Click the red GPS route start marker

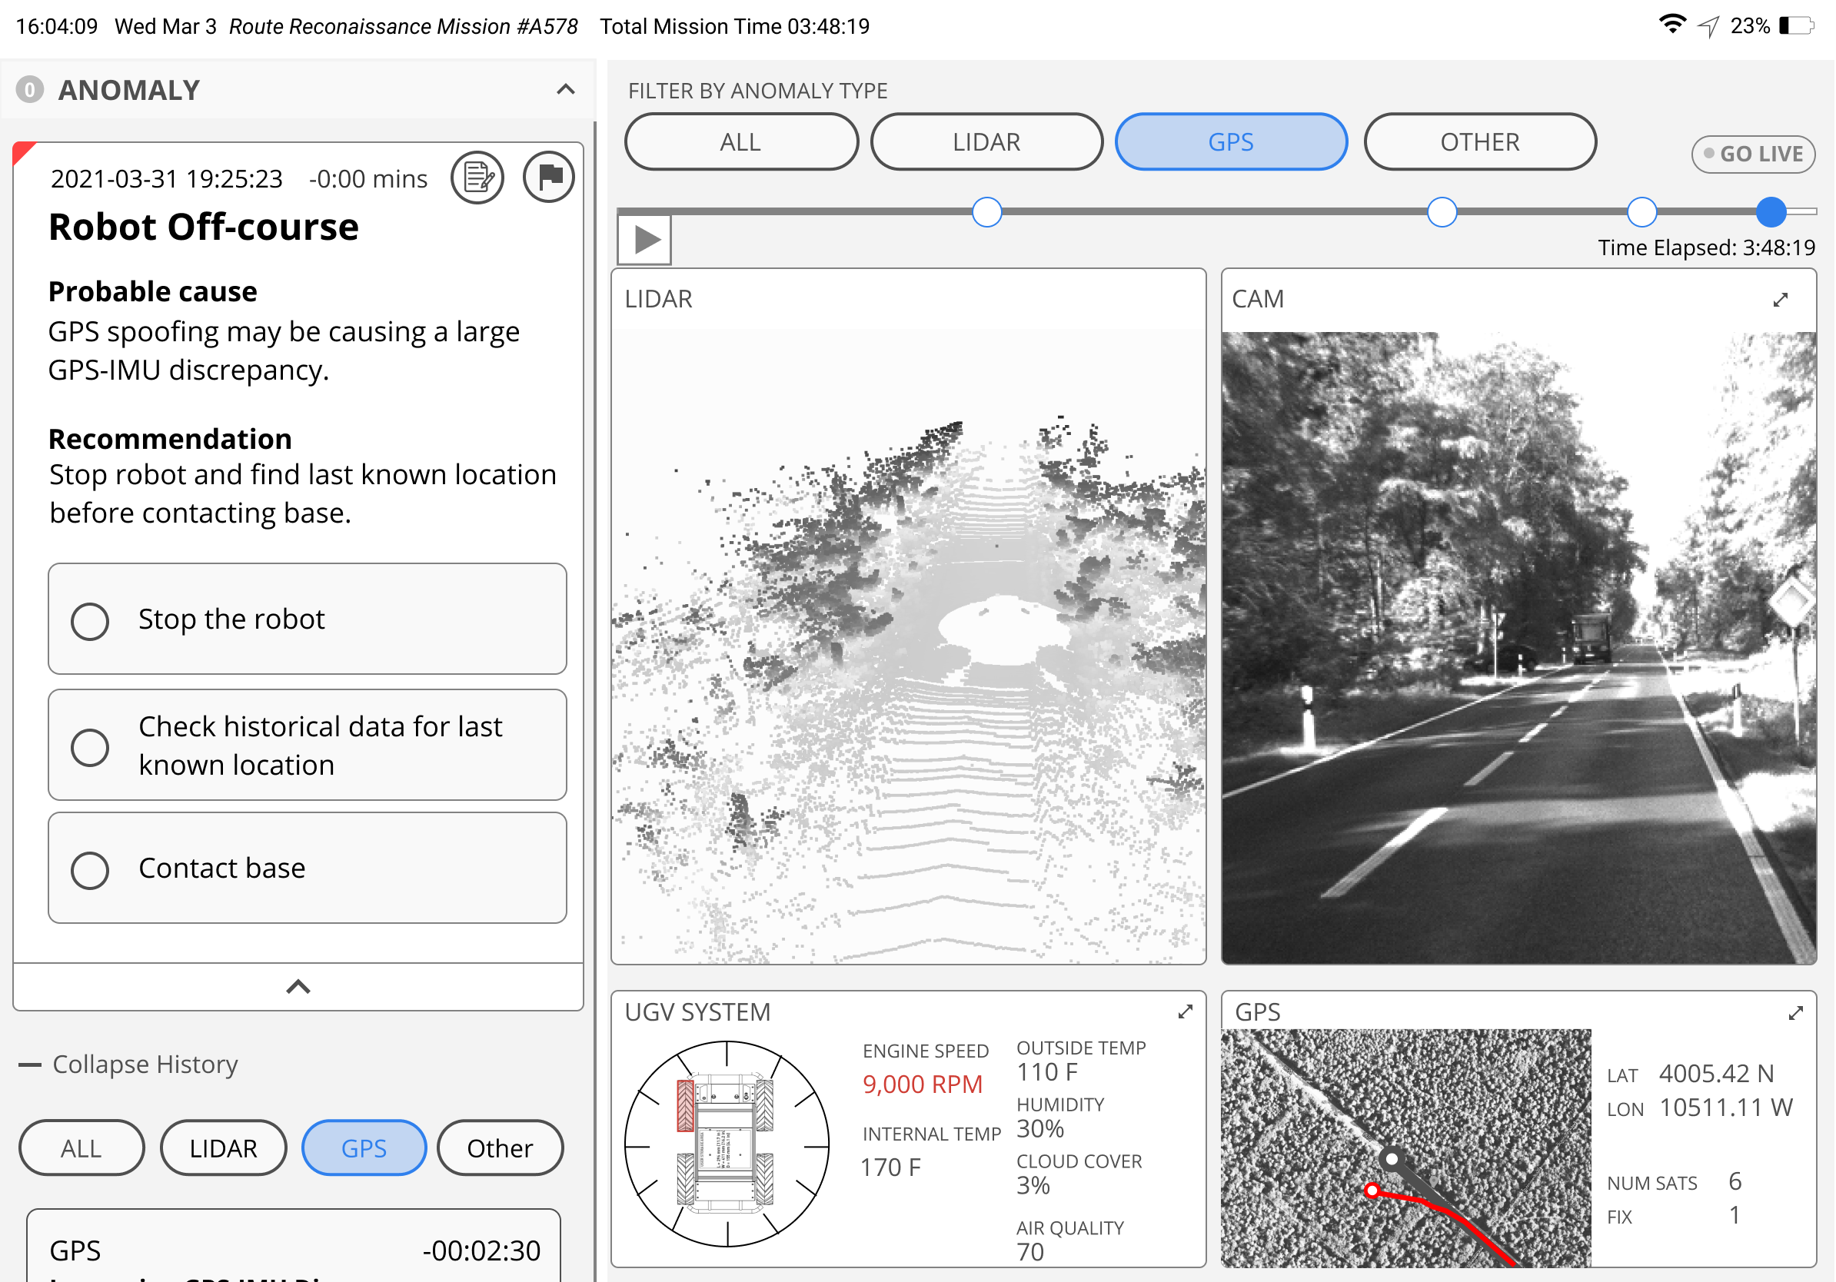click(x=1372, y=1191)
